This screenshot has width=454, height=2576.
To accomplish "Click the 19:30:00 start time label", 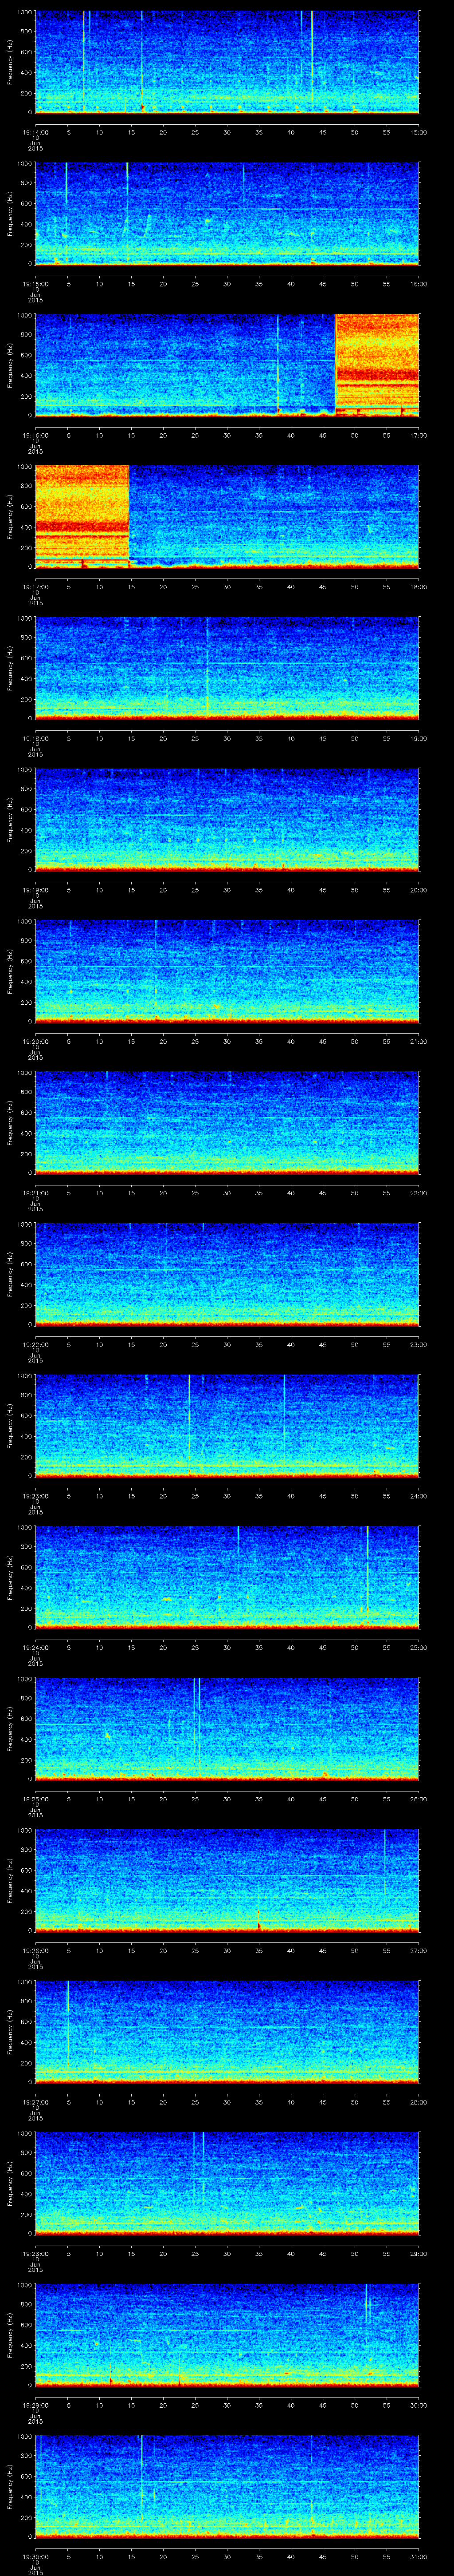I will click(35, 2556).
